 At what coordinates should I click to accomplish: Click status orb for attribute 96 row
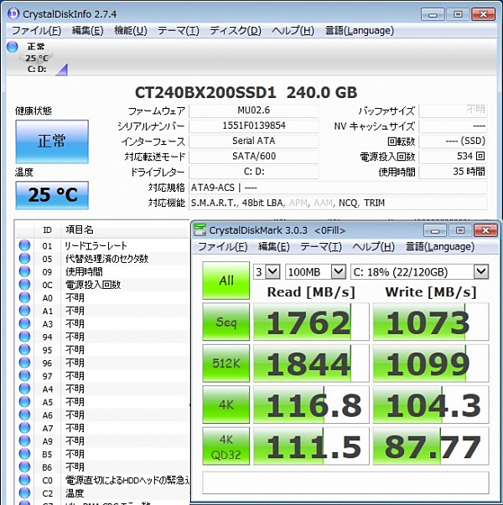(x=24, y=363)
